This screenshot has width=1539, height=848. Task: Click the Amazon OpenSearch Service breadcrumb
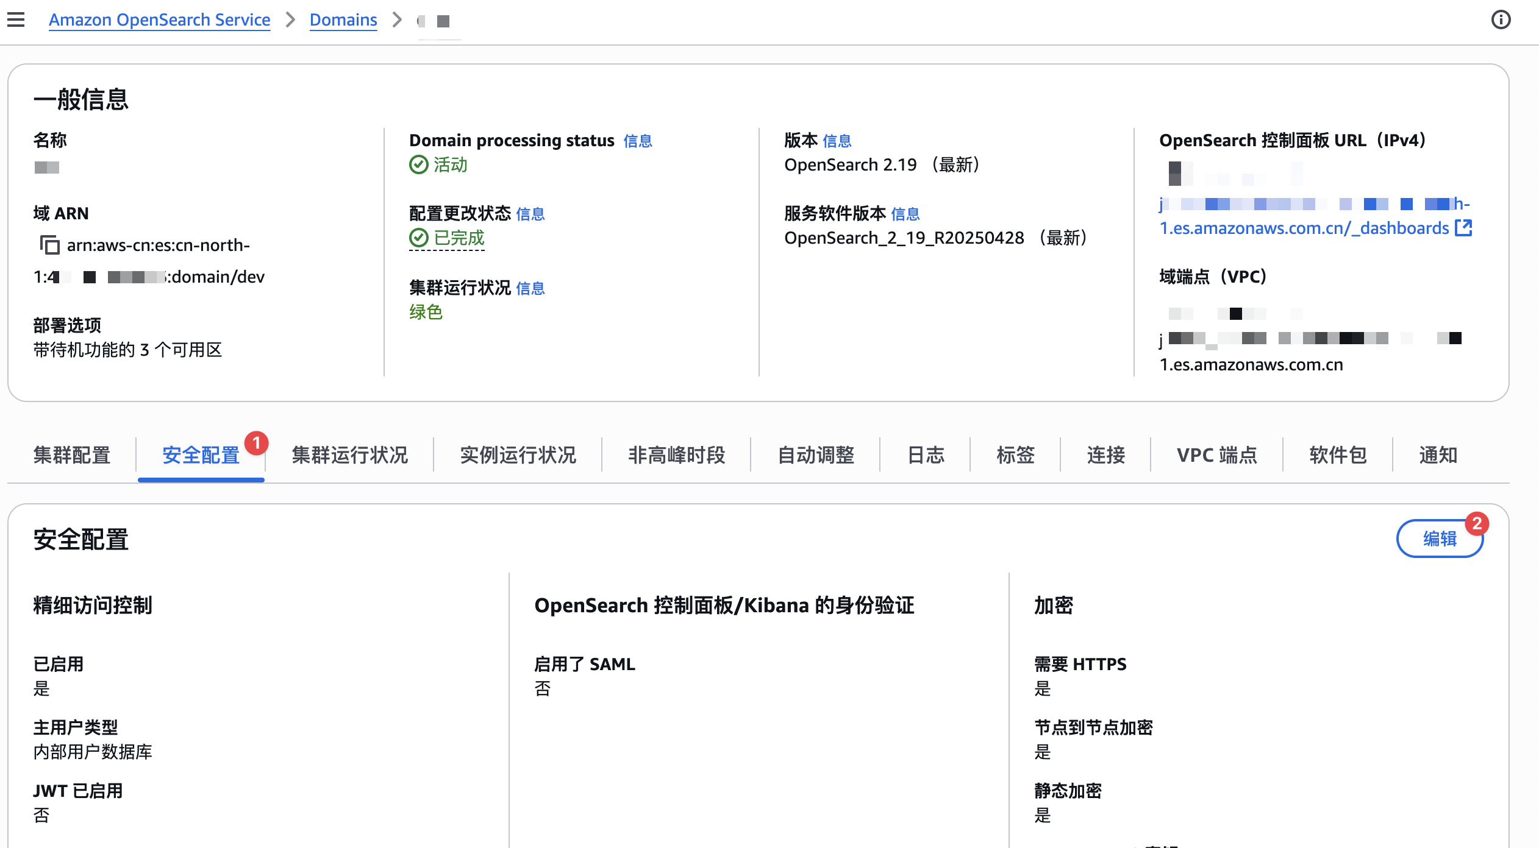(159, 20)
